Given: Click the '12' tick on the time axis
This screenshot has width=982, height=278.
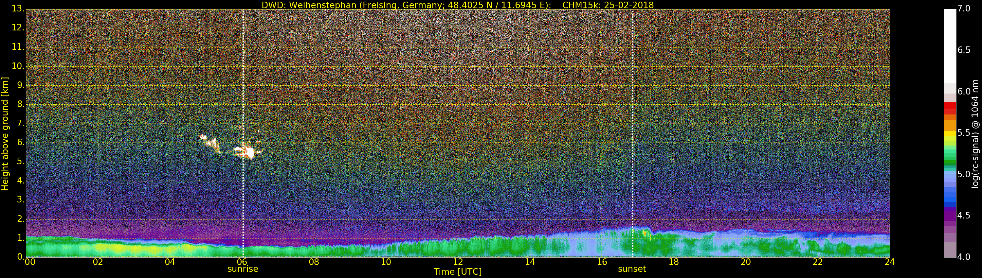Looking at the screenshot, I should [x=458, y=262].
